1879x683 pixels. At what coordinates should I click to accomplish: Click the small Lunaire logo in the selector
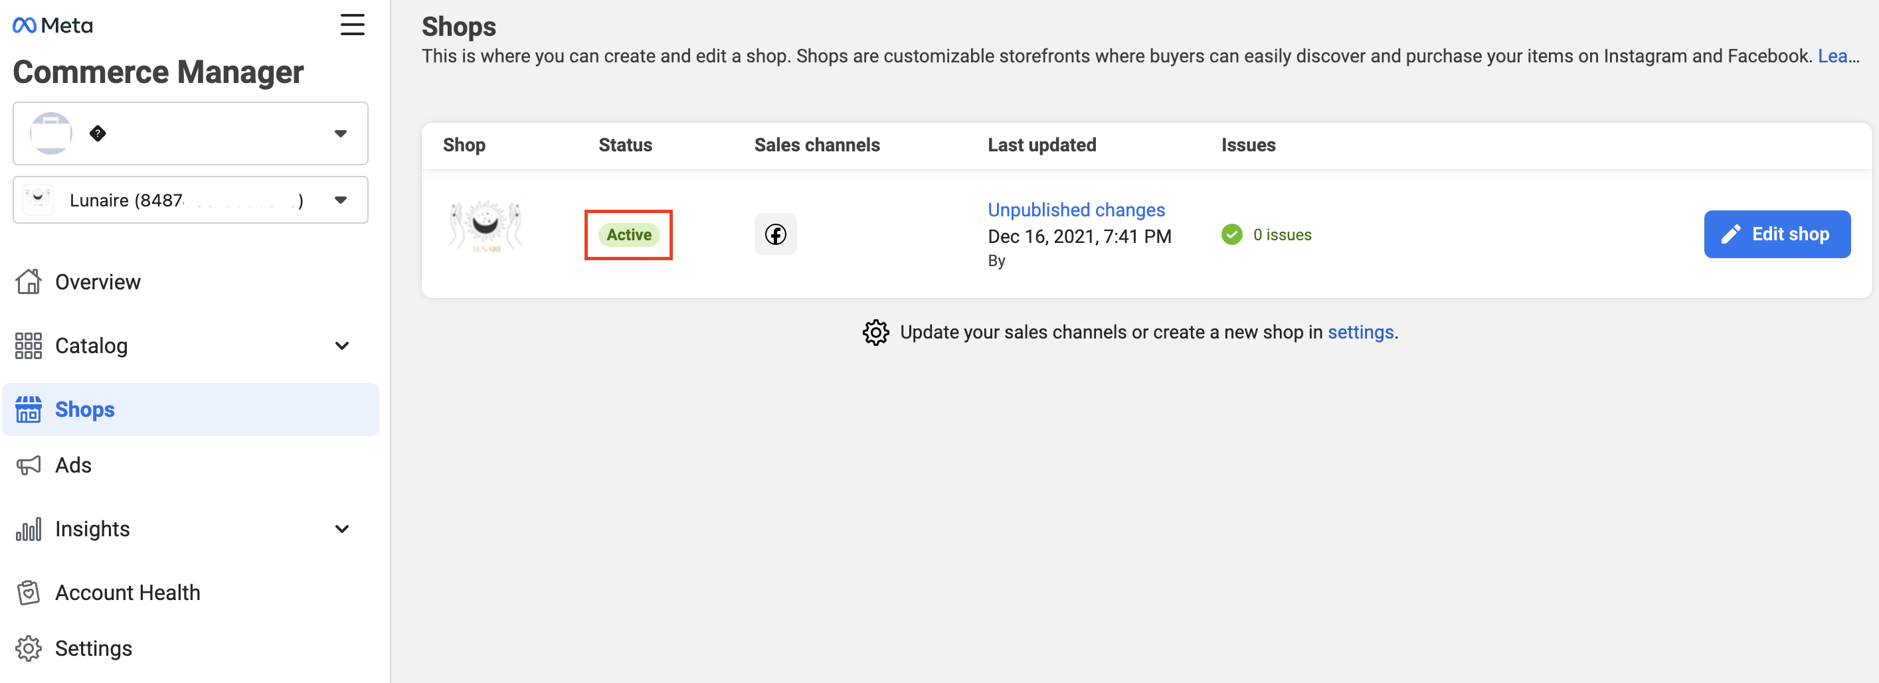(x=38, y=200)
